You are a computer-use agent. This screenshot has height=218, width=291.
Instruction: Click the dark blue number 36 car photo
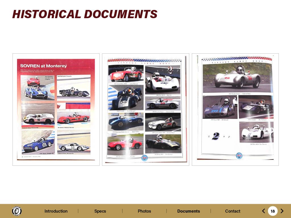coord(125,98)
